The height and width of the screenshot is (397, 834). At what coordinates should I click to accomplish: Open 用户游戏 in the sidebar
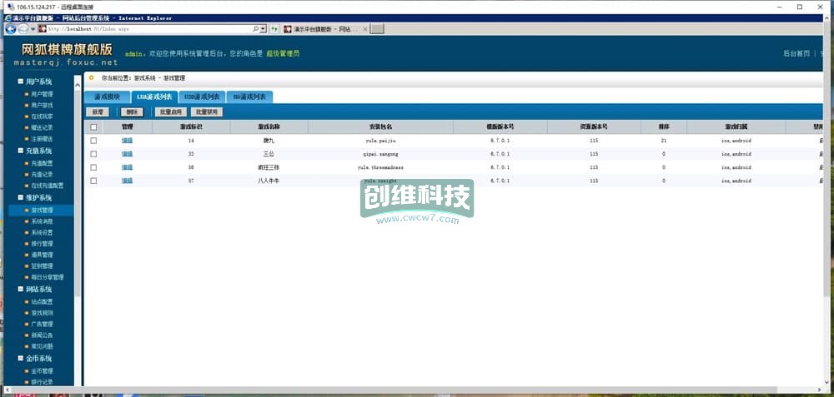click(42, 105)
